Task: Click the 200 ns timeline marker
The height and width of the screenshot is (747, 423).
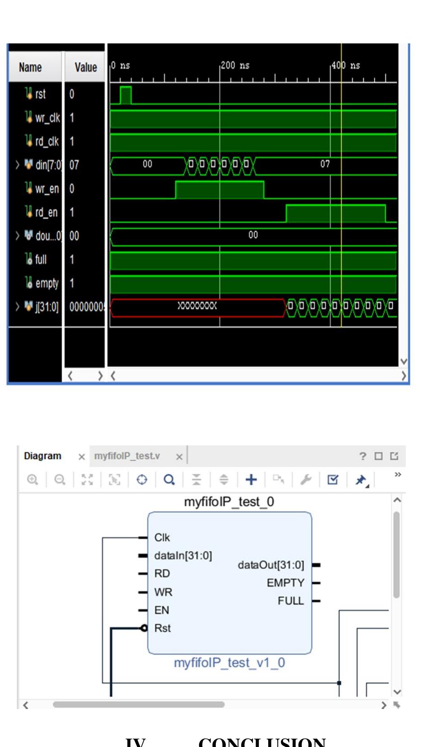Action: pos(235,66)
